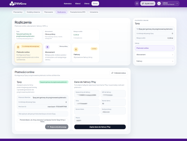Click the Faktury card document icon
Viewport: 187px width, 141px height.
76,49
